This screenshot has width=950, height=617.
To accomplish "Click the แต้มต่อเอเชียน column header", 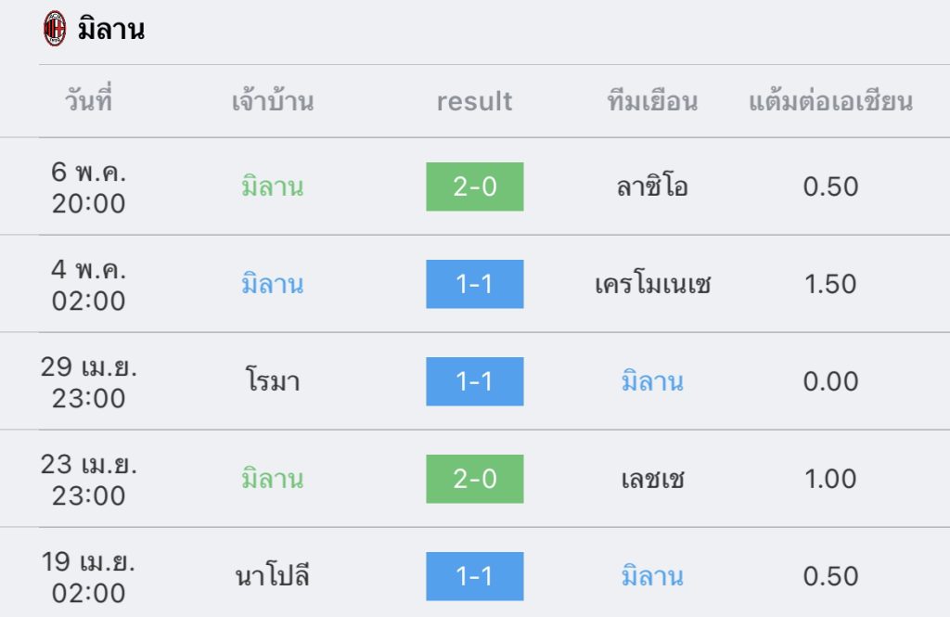I will [x=830, y=100].
